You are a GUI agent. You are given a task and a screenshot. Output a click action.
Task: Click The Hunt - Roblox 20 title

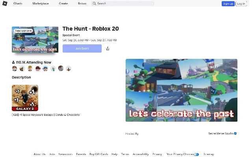pos(91,29)
